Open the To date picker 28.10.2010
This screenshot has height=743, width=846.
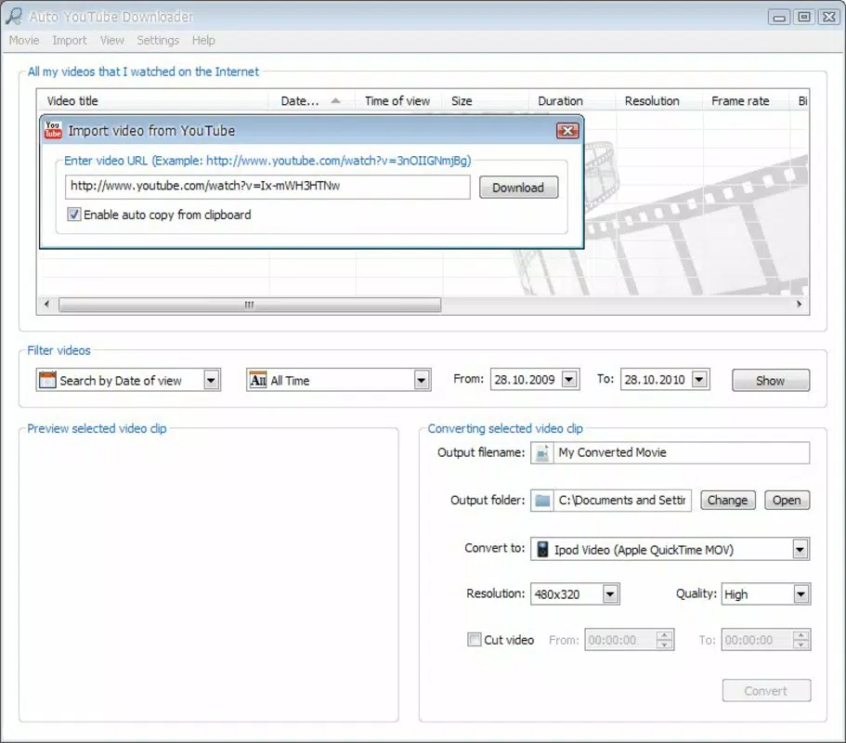pos(700,379)
